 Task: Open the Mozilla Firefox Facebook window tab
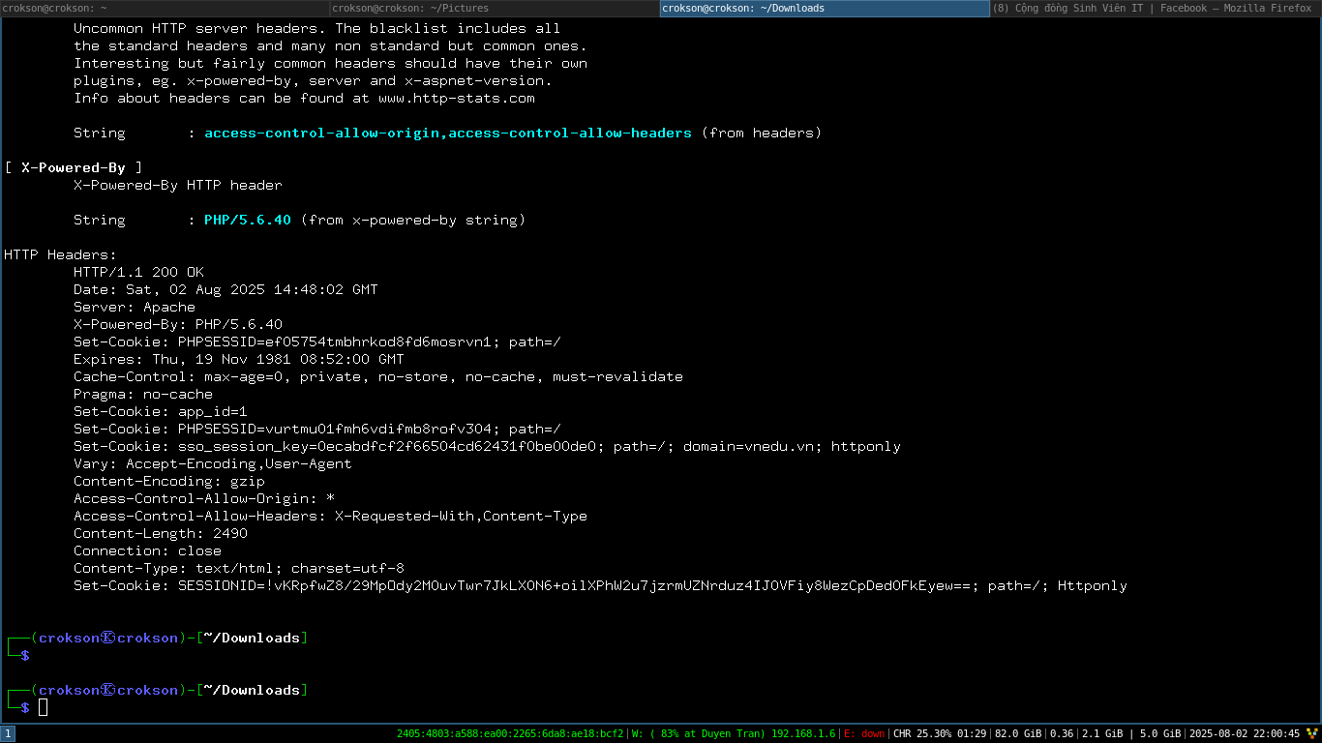pyautogui.click(x=1156, y=8)
